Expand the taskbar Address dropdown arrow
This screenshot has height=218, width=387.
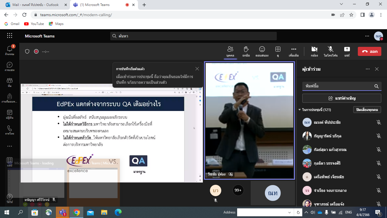(x=289, y=212)
